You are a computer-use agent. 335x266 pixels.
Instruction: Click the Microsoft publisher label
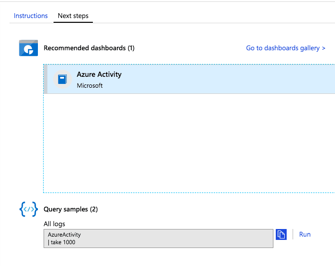pyautogui.click(x=90, y=85)
